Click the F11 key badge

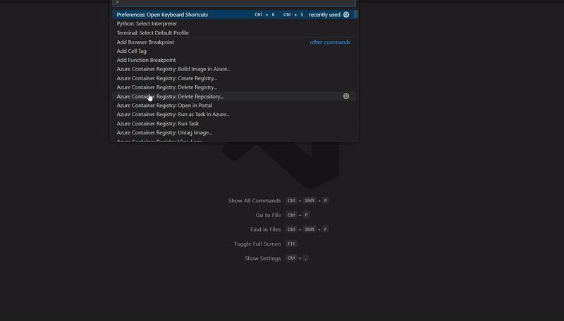click(291, 244)
